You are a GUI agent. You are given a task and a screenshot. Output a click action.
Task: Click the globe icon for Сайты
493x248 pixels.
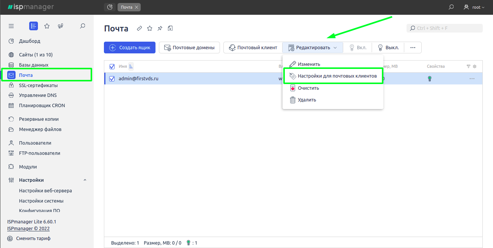[x=11, y=55]
